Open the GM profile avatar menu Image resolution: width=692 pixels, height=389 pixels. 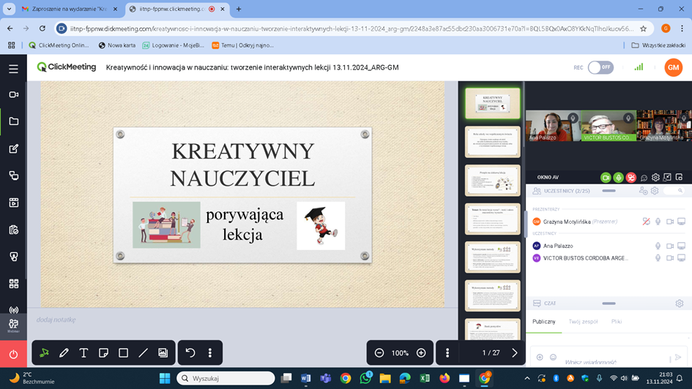coord(673,67)
